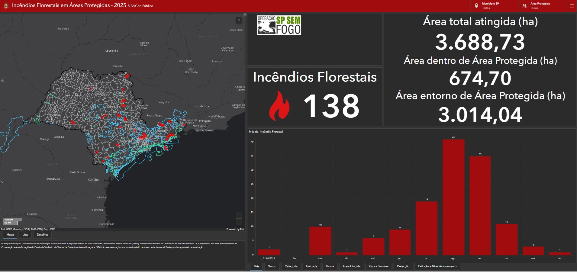Click the 'ago.' month axis label
This screenshot has width=577, height=273.
[453, 259]
